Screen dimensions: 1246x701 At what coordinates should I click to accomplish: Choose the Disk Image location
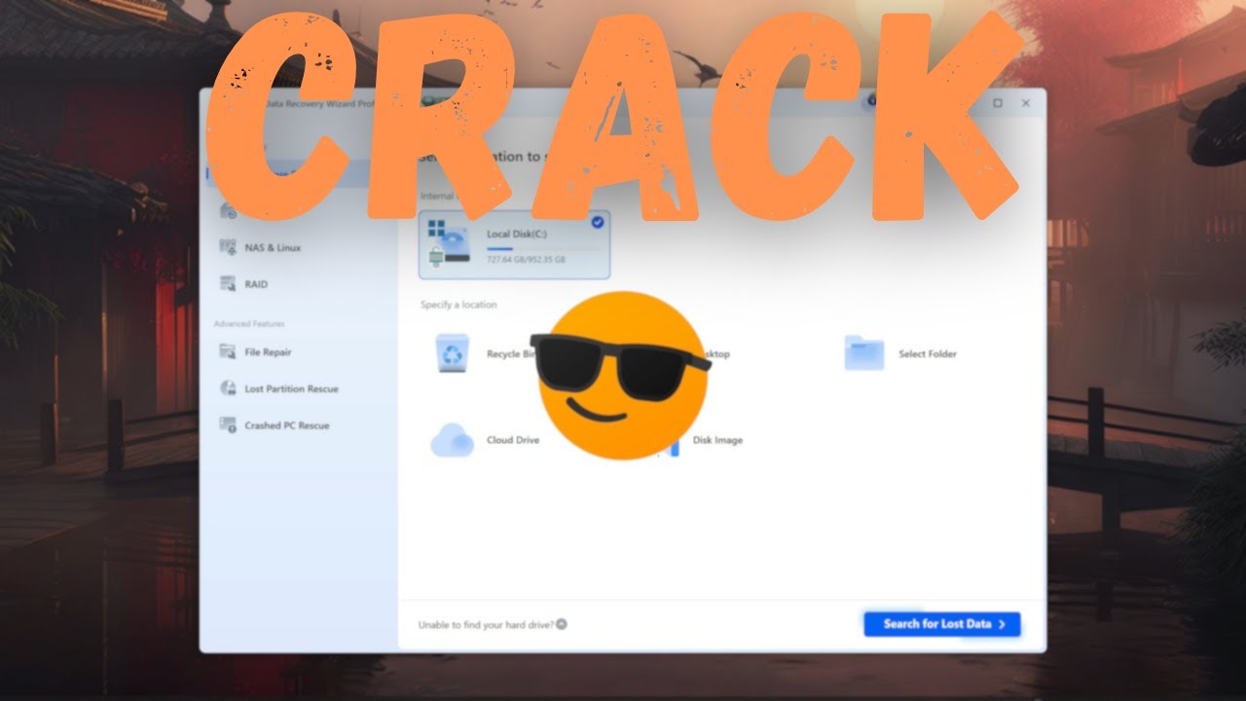717,440
